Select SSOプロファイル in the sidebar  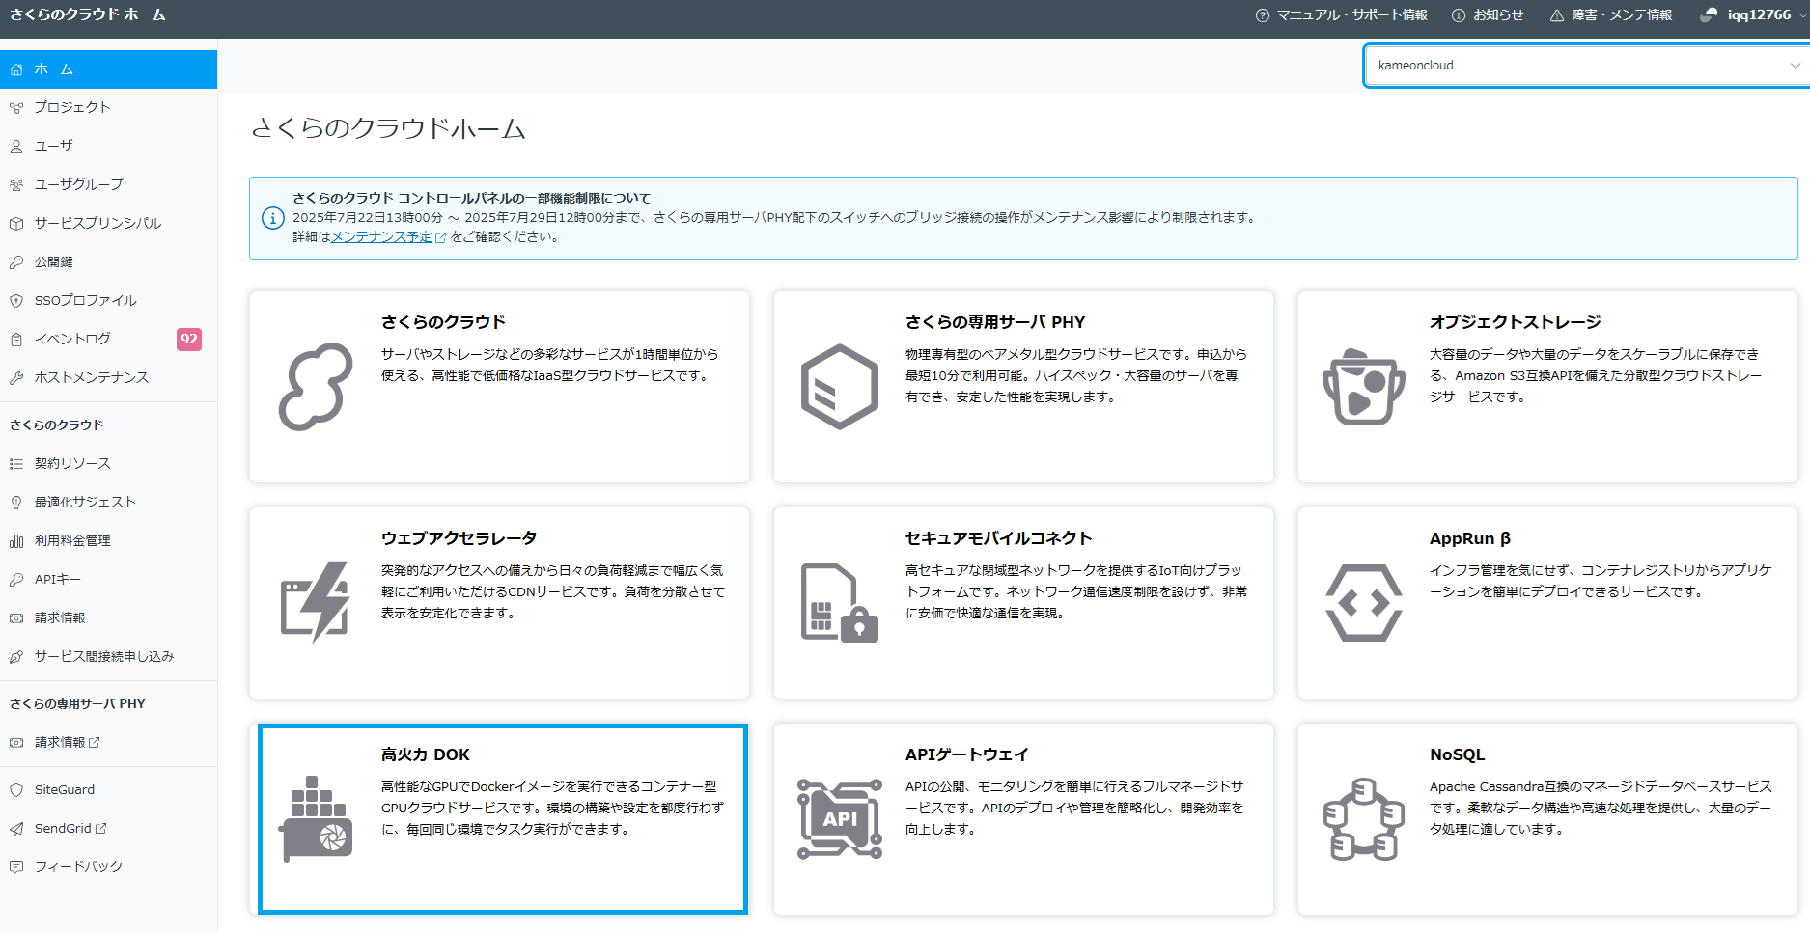tap(108, 301)
